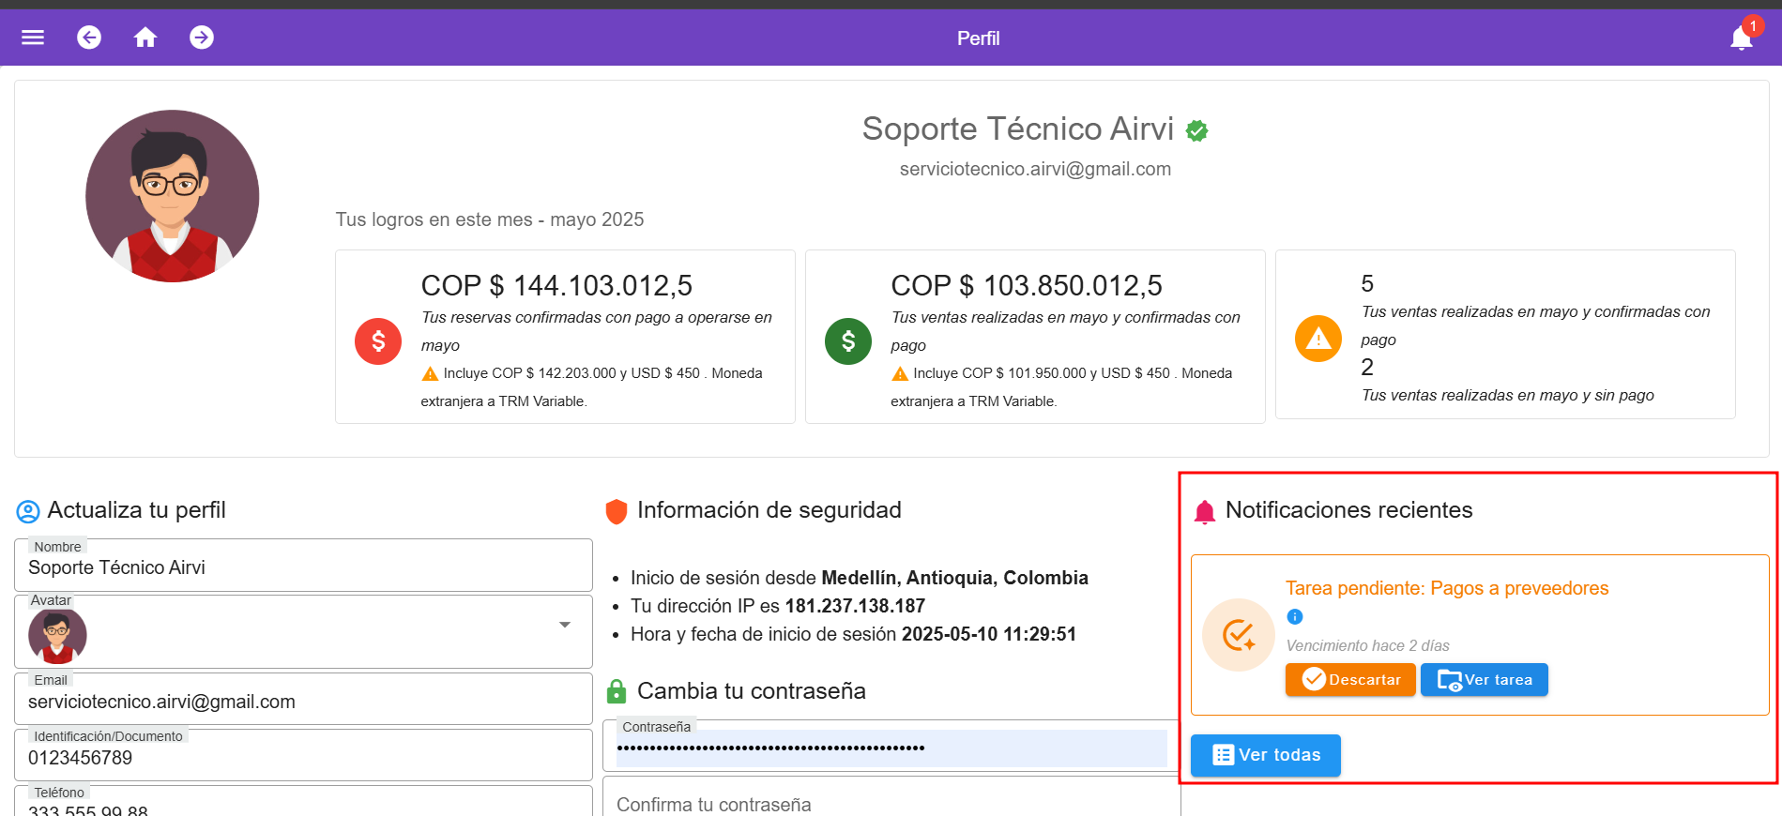Click the orange warning triangle circle icon

(1318, 339)
